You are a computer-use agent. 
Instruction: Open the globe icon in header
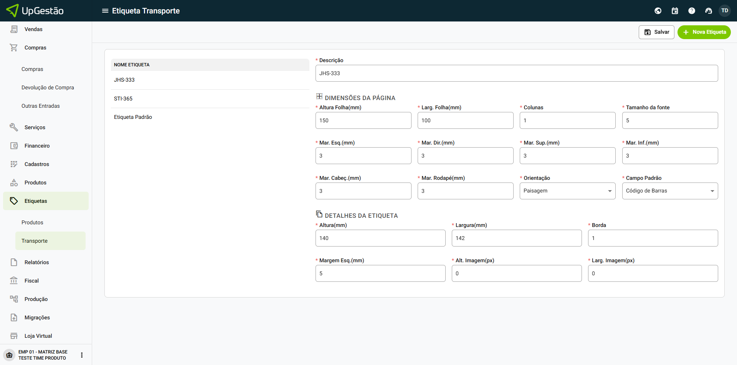pos(658,11)
